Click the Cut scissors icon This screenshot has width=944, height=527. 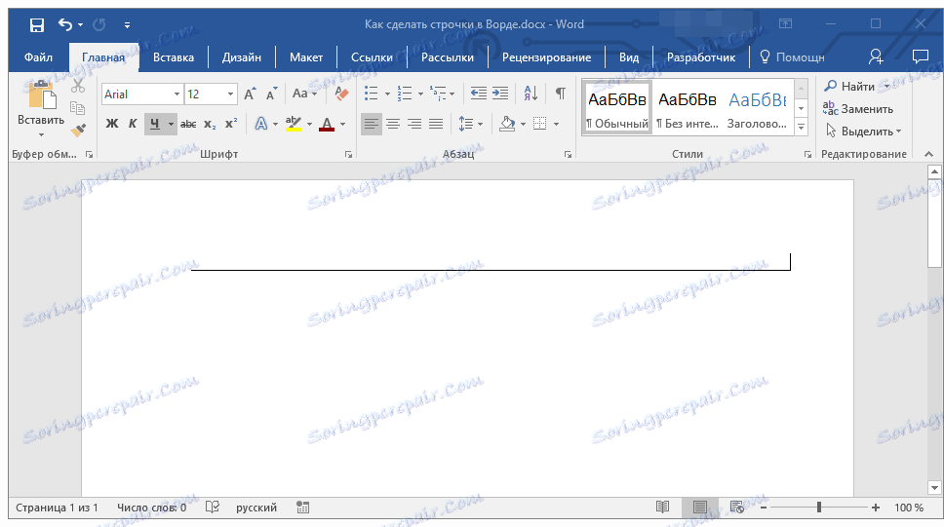[78, 86]
